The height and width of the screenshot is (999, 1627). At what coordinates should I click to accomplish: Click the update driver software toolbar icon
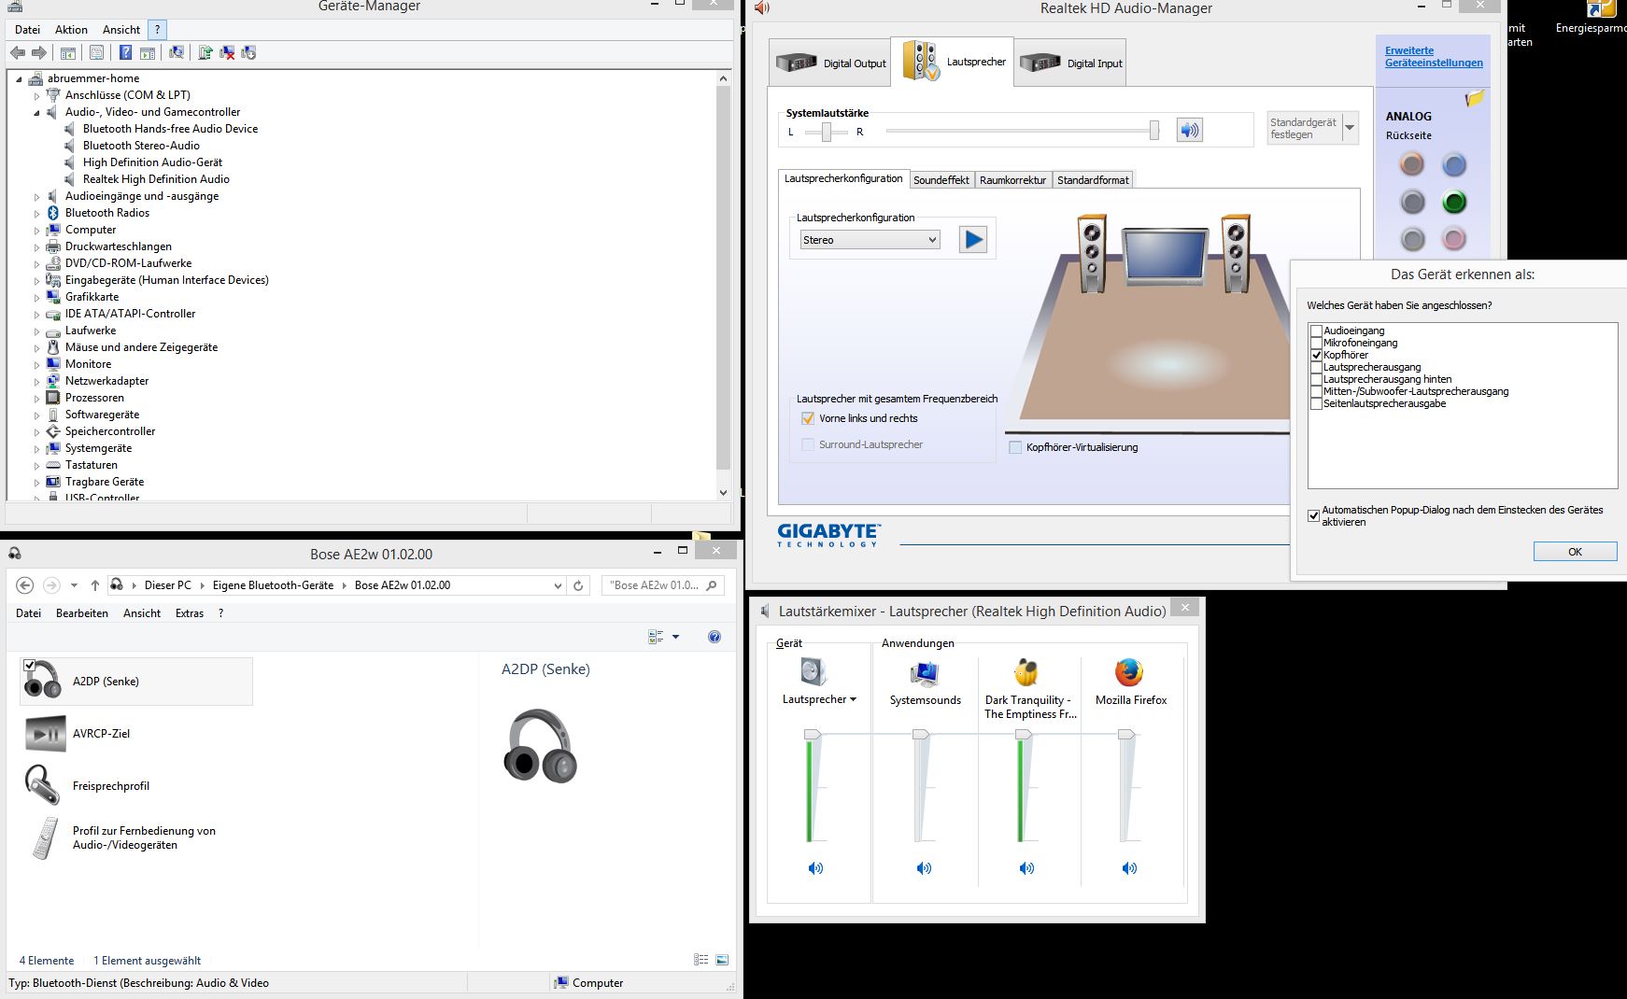click(x=205, y=52)
